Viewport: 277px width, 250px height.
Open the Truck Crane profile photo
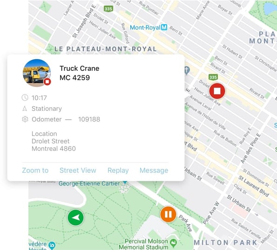pos(37,73)
